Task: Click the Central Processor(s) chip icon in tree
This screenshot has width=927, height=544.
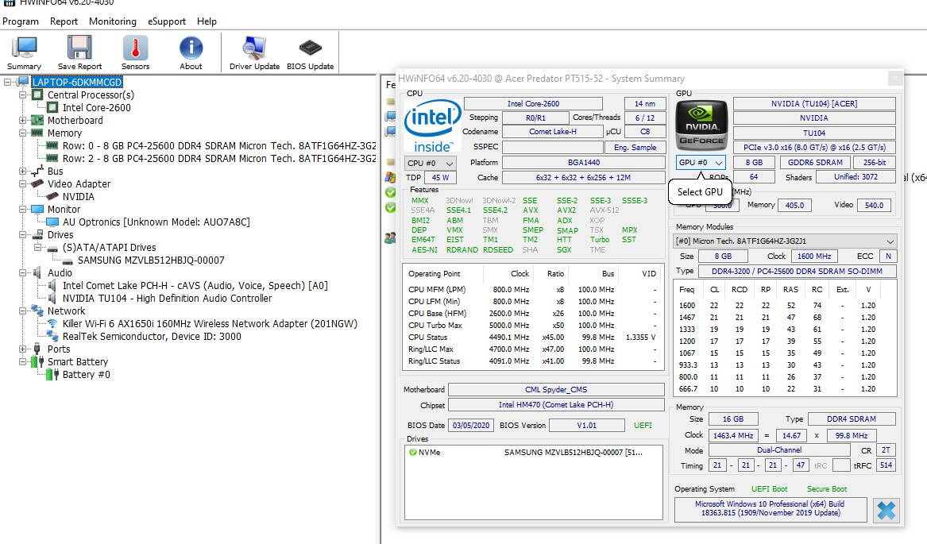Action: [x=38, y=95]
